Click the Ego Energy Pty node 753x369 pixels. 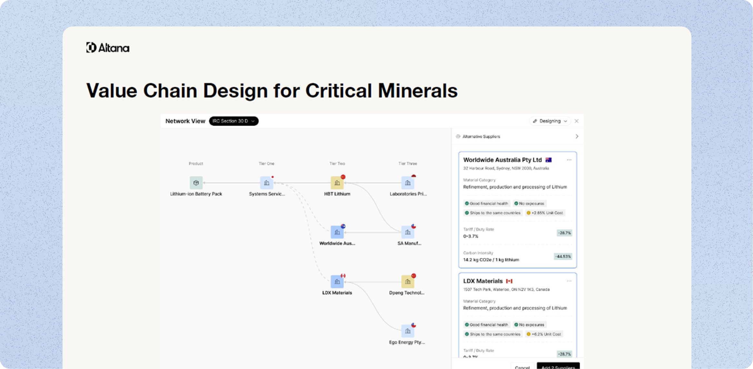tap(408, 331)
